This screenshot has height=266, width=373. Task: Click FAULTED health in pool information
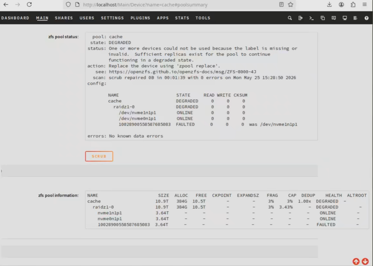pos(326,225)
